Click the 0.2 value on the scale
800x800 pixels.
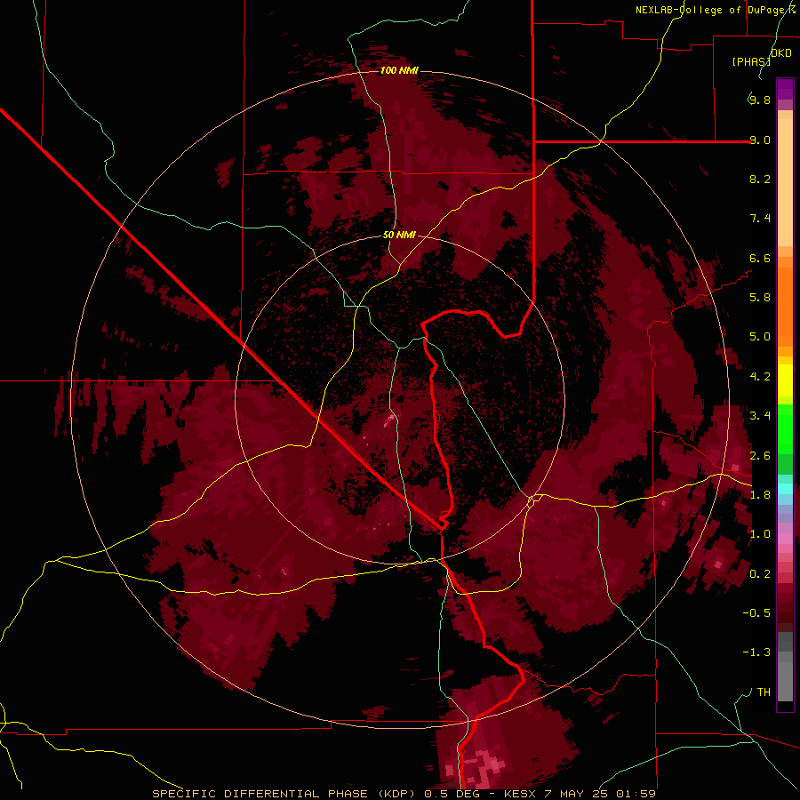[760, 574]
